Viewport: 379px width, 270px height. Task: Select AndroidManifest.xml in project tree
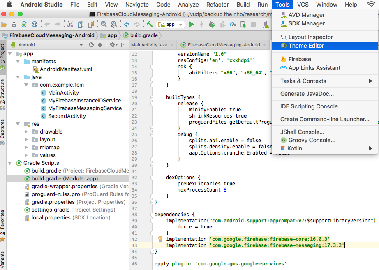point(66,69)
